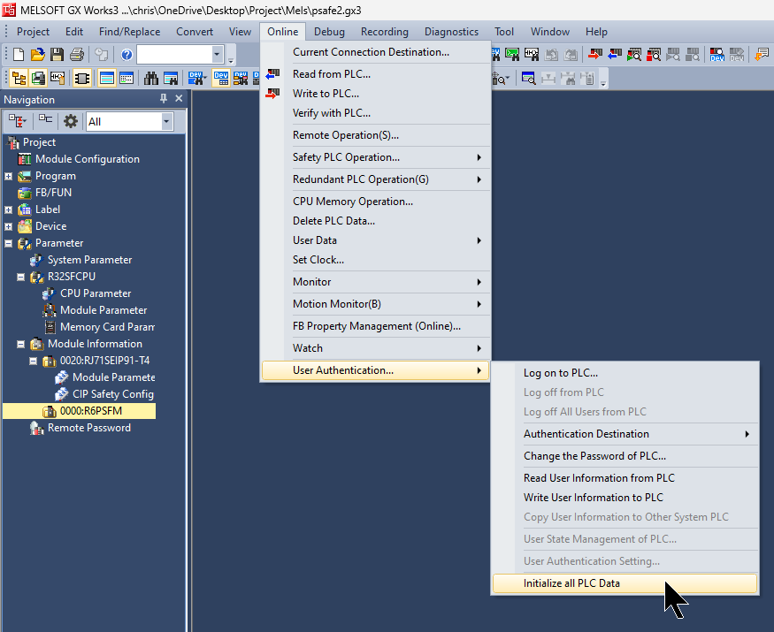This screenshot has height=632, width=774.
Task: Click the Open project folder icon
Action: [37, 55]
